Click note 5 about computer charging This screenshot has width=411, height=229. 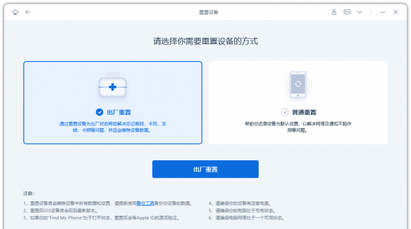[x=242, y=211]
